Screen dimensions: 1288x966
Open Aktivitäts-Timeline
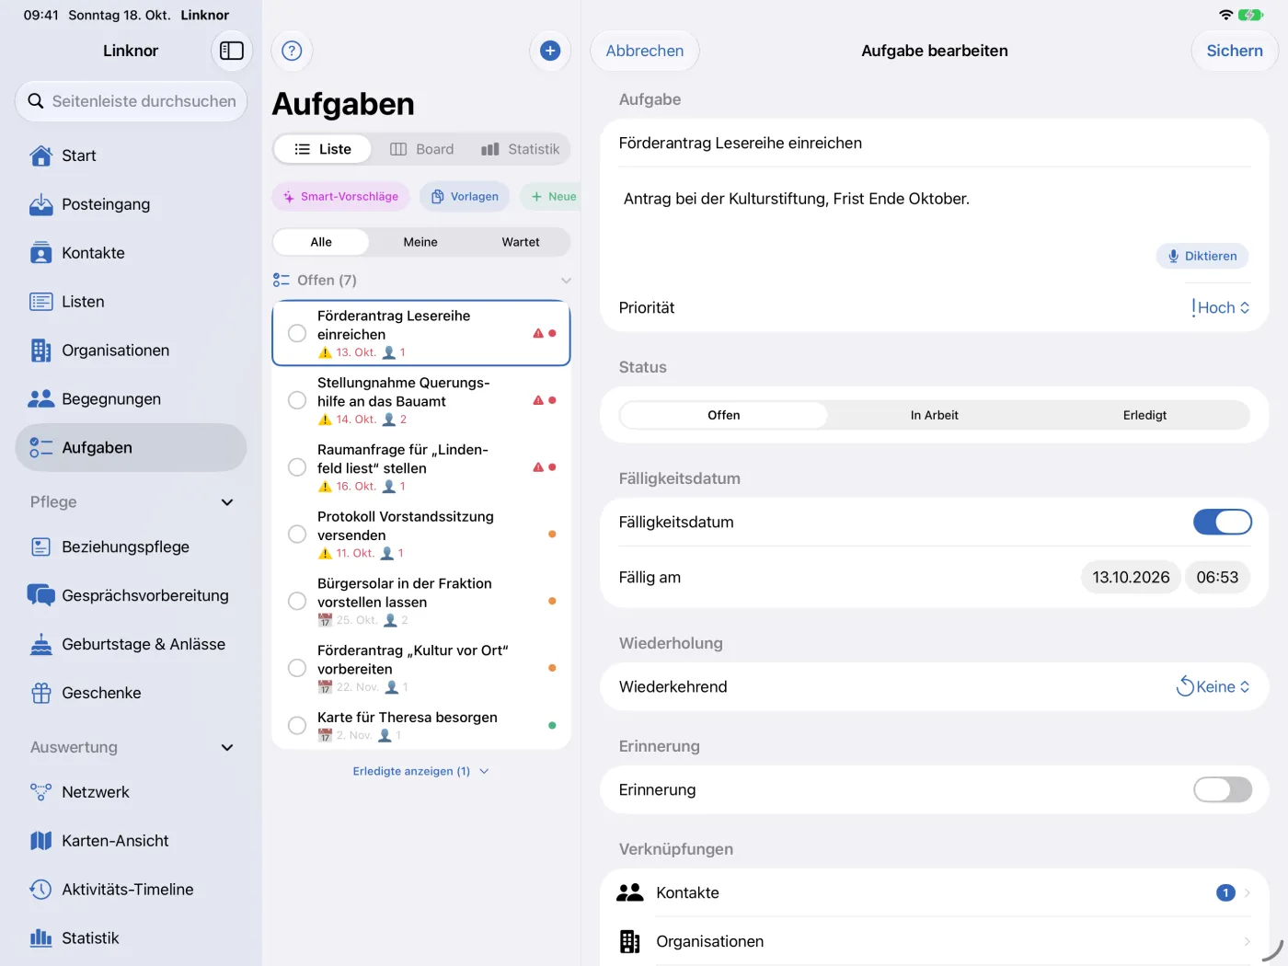click(131, 890)
